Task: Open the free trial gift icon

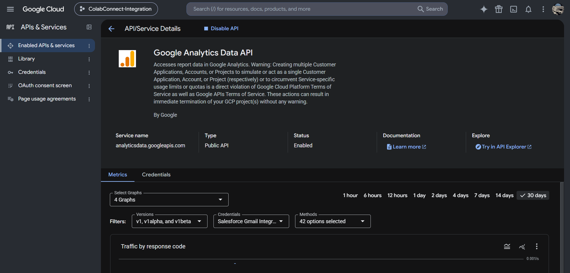Action: pos(499,9)
